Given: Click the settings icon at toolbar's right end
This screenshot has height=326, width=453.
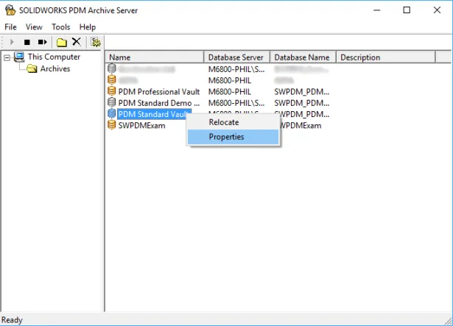Looking at the screenshot, I should pyautogui.click(x=96, y=42).
